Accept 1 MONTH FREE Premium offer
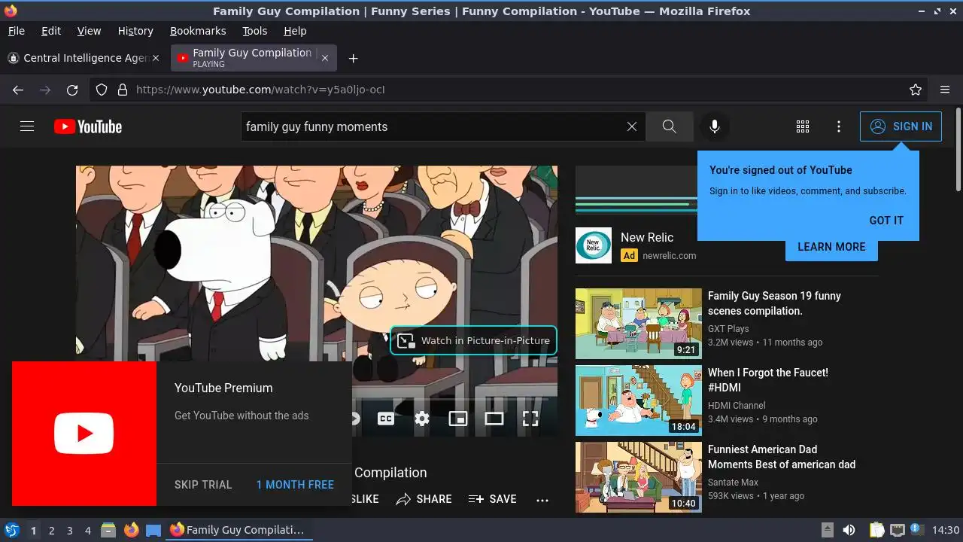 pos(295,485)
